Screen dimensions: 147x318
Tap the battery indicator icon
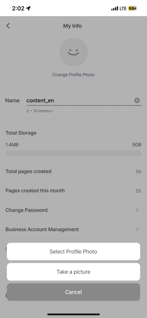click(133, 8)
